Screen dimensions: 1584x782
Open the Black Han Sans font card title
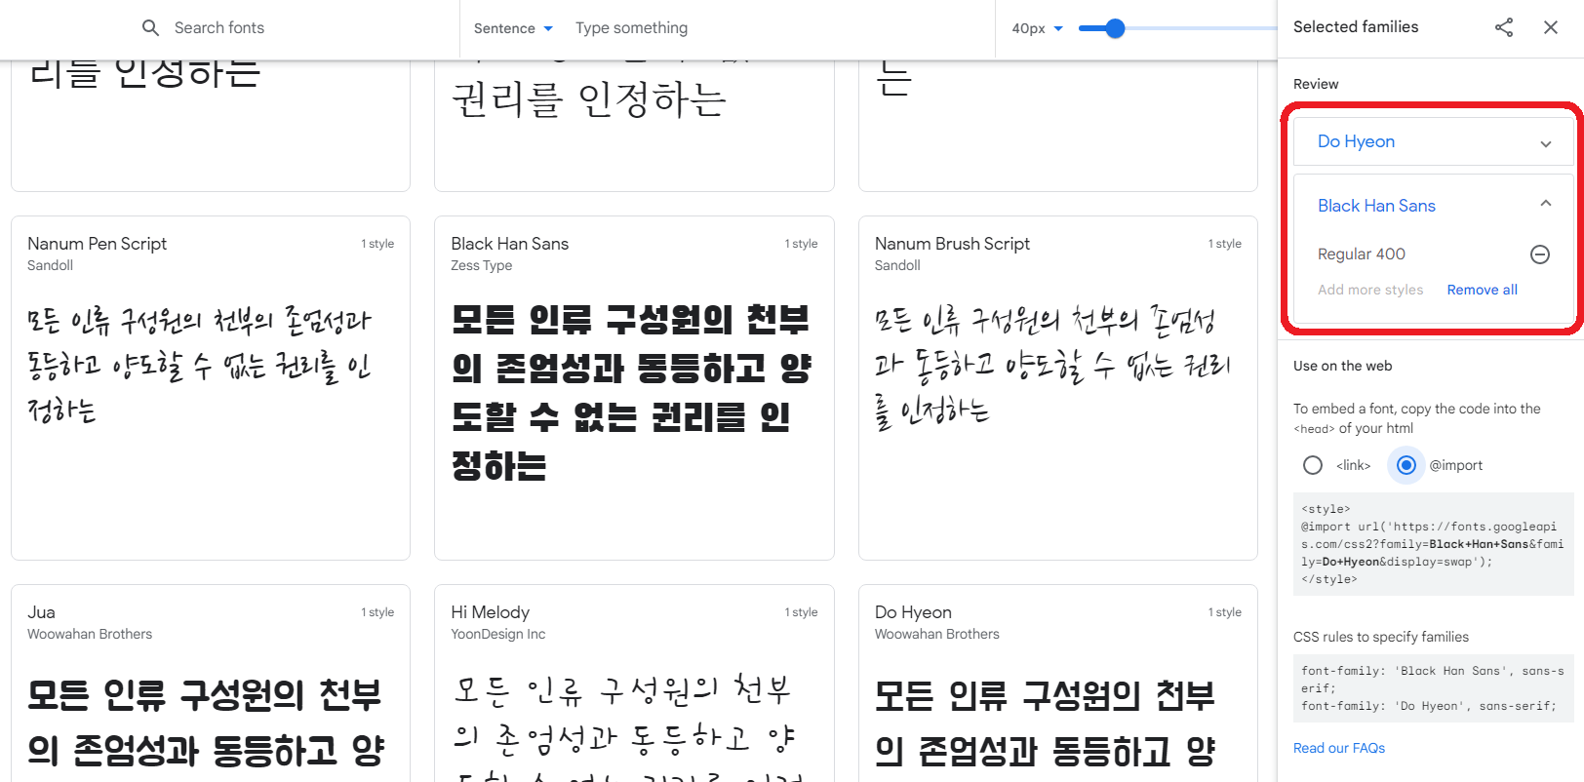coord(509,244)
